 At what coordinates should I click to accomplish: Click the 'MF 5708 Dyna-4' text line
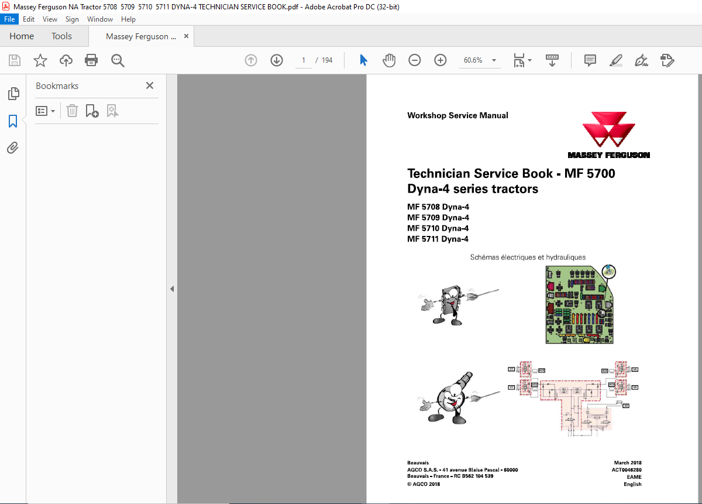(x=438, y=207)
